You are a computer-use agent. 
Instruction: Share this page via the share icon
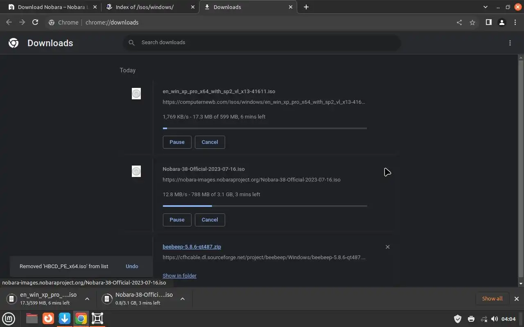coord(459,22)
